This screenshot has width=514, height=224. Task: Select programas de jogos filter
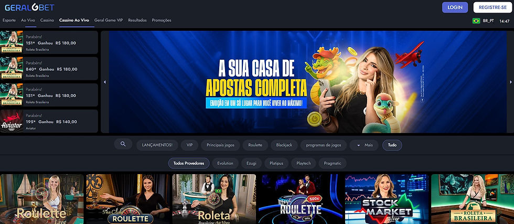point(324,145)
